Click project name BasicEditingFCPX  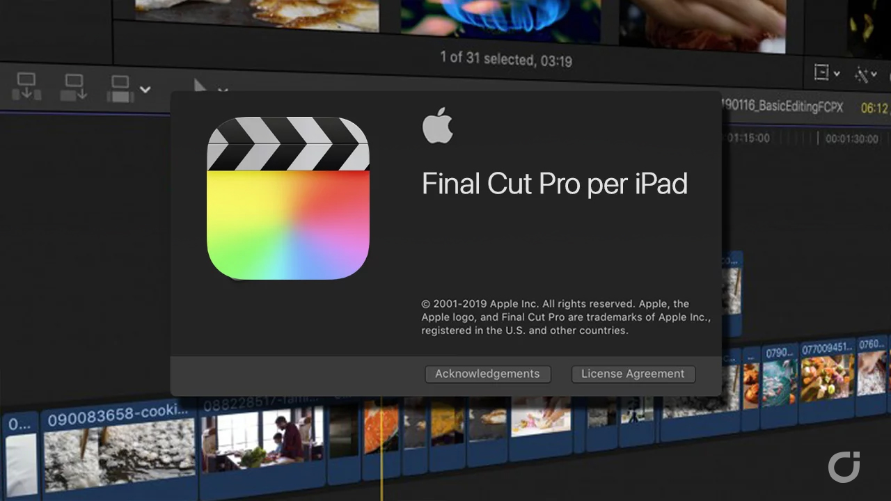(x=783, y=106)
